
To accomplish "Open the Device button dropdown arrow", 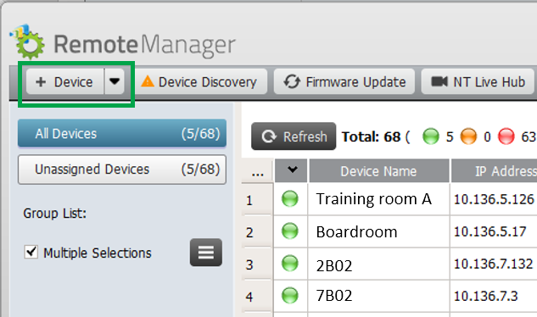I will pos(115,81).
